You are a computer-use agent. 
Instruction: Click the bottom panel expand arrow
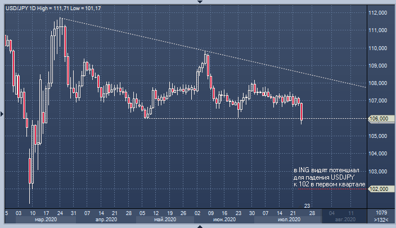[198, 225]
